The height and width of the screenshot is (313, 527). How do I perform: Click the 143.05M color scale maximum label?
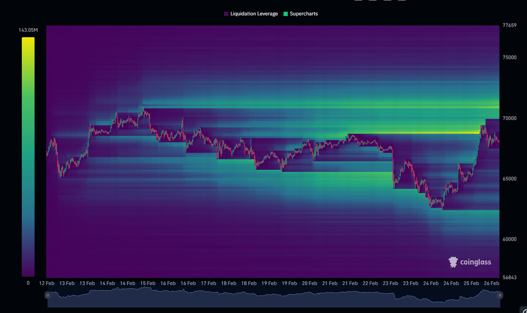[28, 30]
